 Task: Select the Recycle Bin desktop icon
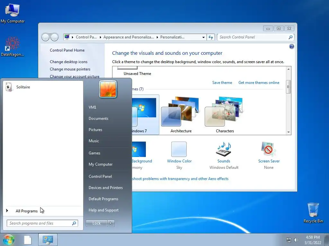313,213
